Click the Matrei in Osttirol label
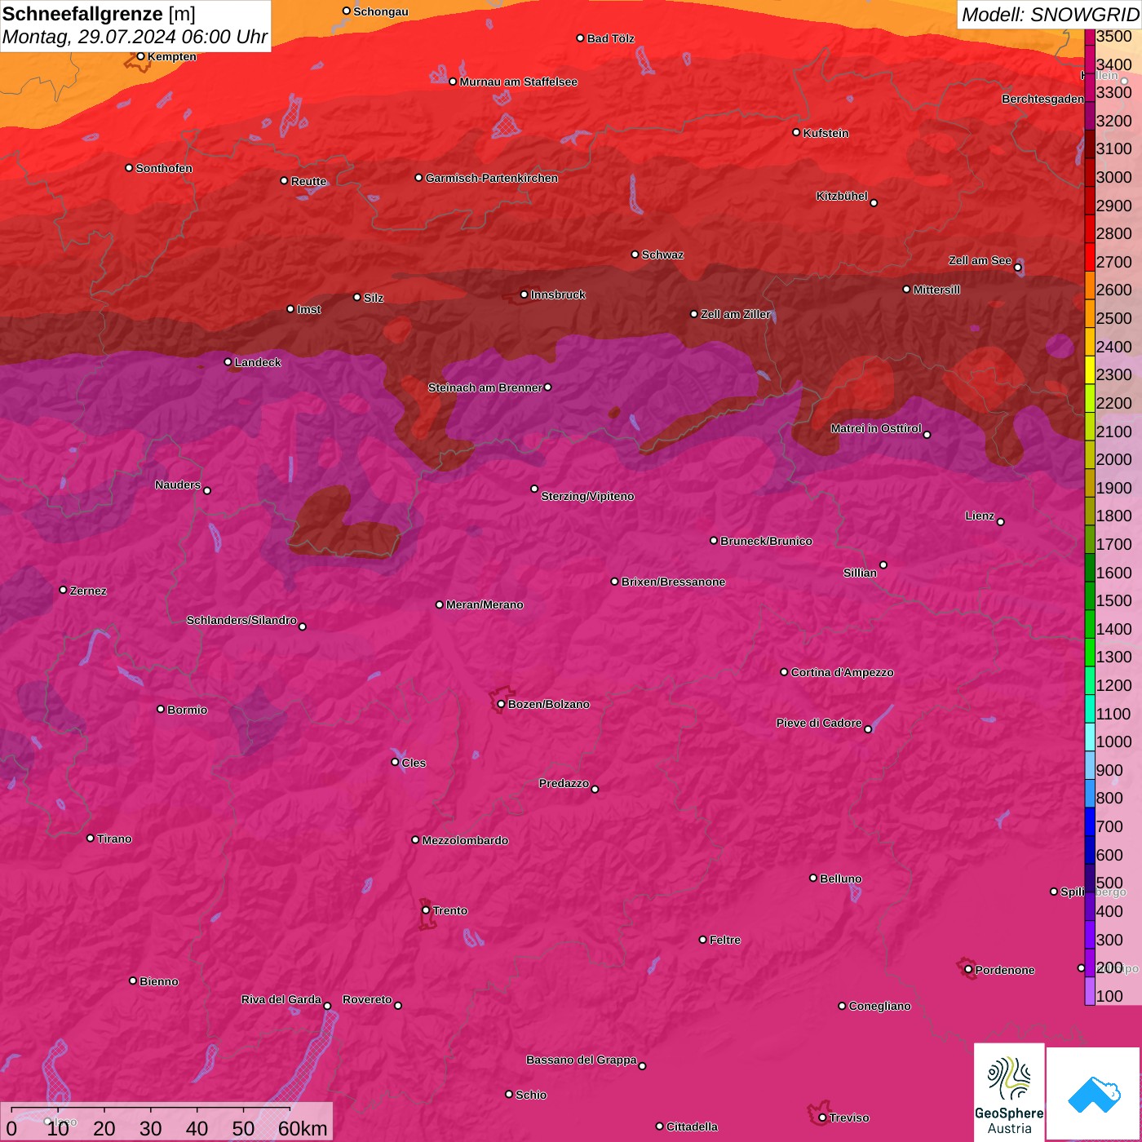The image size is (1142, 1142). click(876, 428)
